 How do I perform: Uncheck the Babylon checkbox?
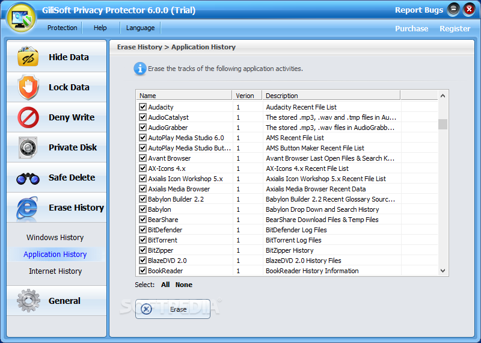(x=142, y=209)
